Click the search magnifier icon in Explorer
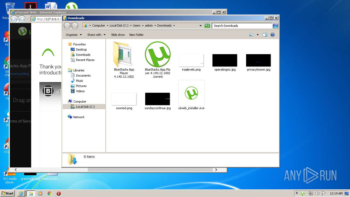Viewport: 350px width, 197px height. click(275, 26)
